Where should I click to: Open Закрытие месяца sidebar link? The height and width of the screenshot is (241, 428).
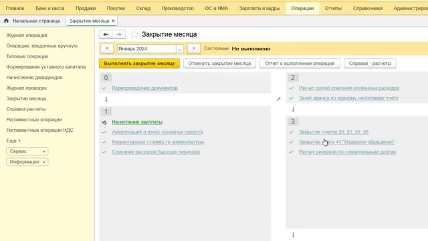(x=26, y=98)
